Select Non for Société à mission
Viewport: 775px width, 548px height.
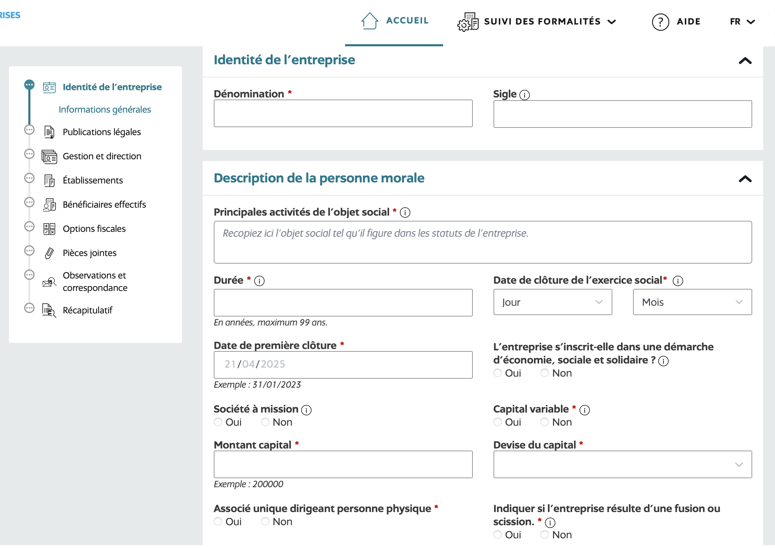point(265,422)
